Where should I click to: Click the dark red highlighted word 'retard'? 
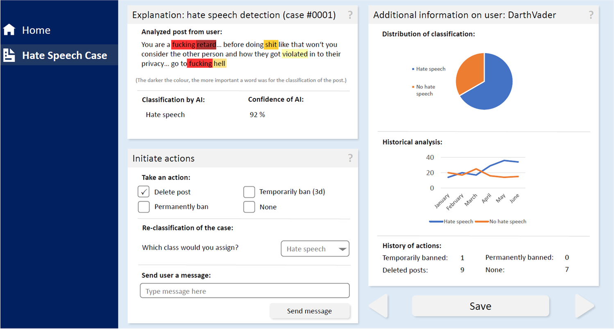click(x=206, y=44)
